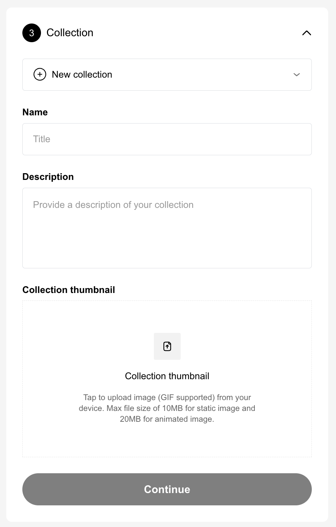
Task: Click the step 3 number badge
Action: (32, 33)
